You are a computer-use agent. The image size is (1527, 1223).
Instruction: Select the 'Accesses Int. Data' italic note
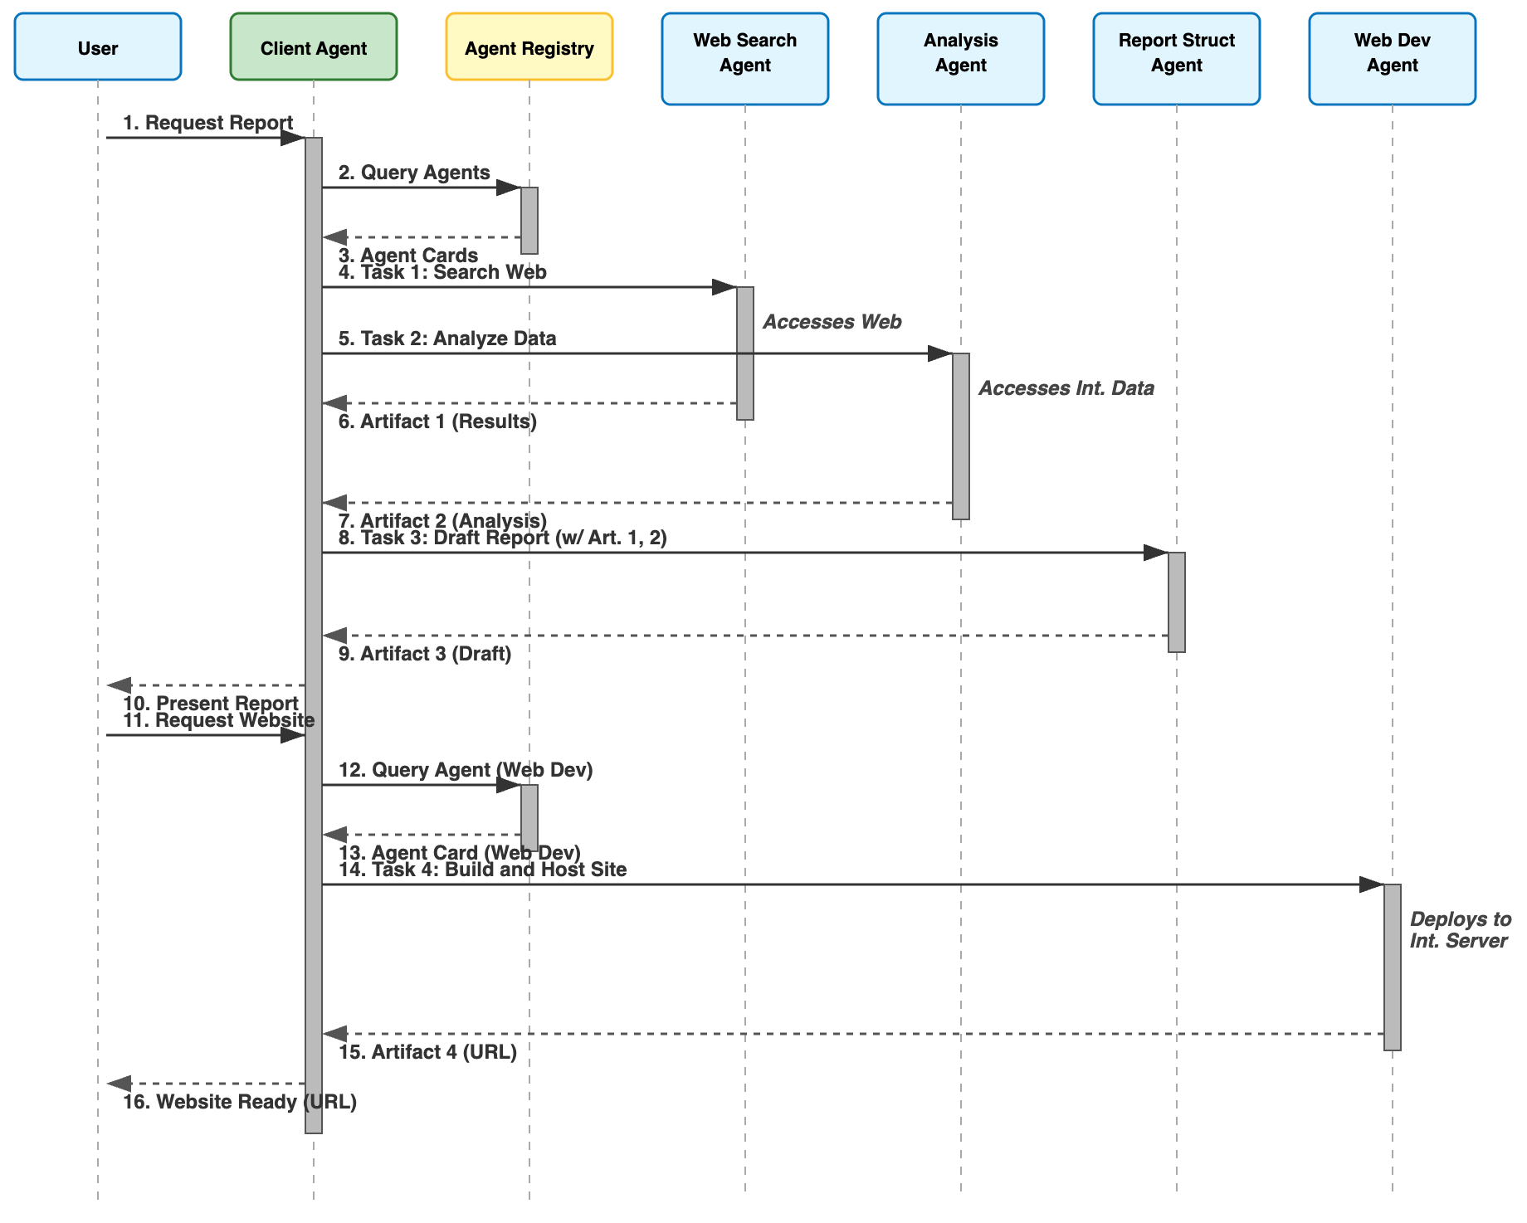[1066, 388]
